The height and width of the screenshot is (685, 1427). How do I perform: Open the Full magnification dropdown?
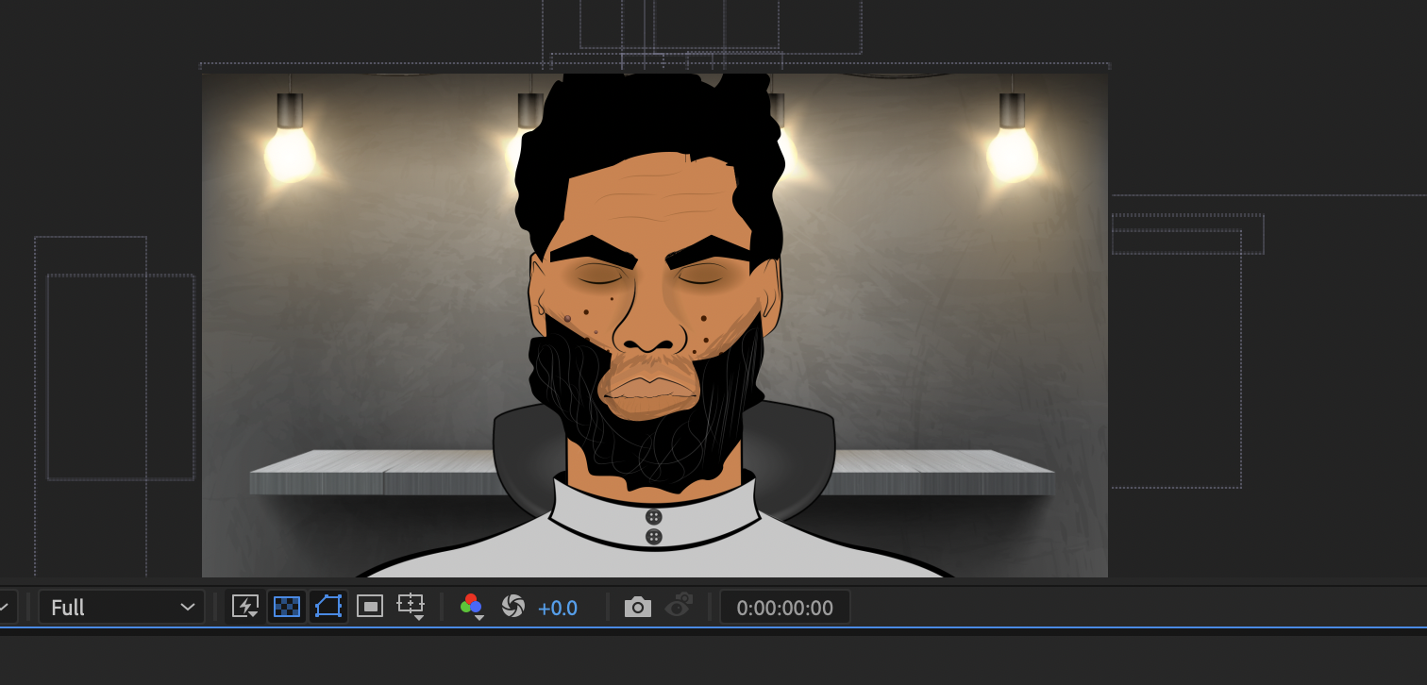point(121,607)
